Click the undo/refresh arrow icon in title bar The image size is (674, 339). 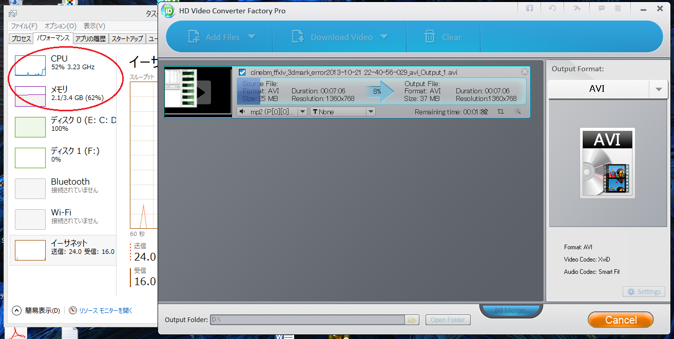552,8
